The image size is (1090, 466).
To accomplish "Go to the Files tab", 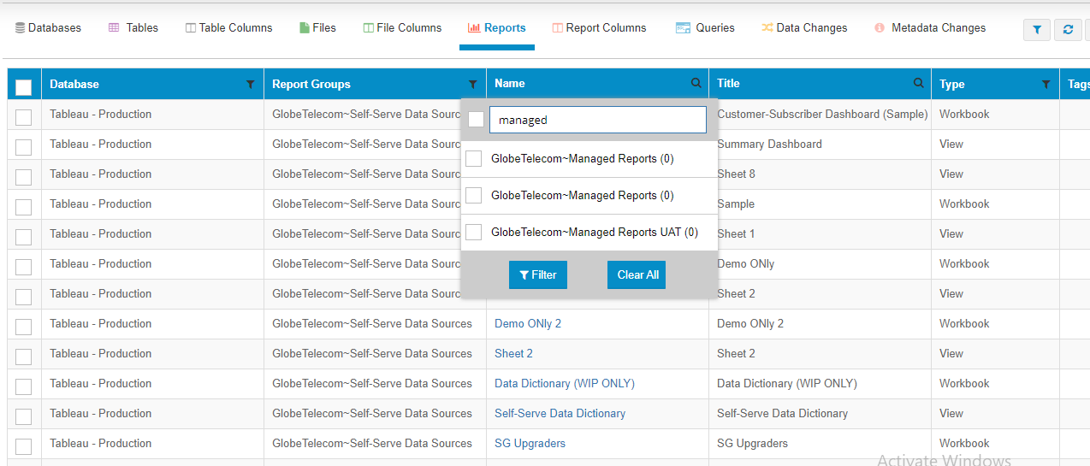I will pyautogui.click(x=317, y=28).
